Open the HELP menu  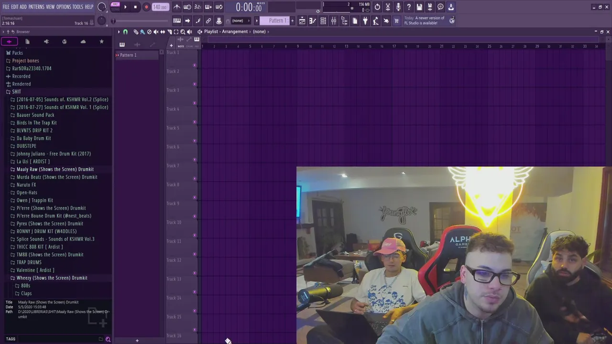[x=89, y=7]
